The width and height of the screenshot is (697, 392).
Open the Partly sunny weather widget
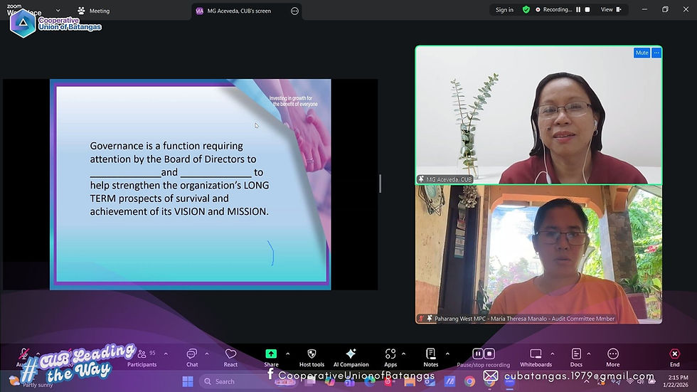click(x=30, y=381)
